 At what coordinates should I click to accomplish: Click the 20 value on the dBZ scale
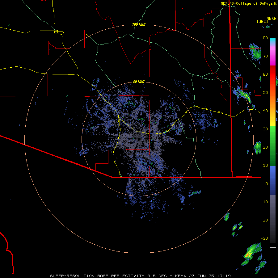click(x=265, y=147)
